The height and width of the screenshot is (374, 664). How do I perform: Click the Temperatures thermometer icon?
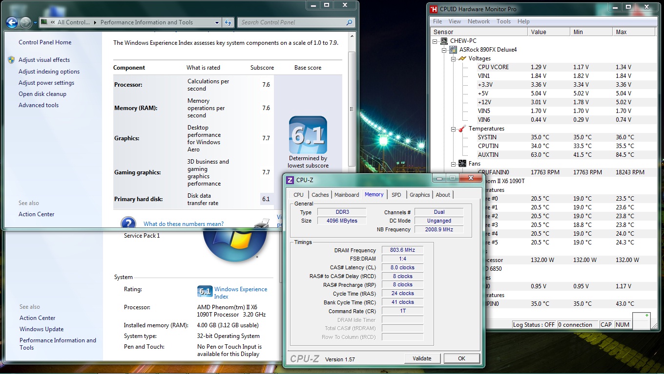point(462,129)
